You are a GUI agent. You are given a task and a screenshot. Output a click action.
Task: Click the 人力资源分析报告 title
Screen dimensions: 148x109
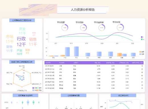(83, 10)
